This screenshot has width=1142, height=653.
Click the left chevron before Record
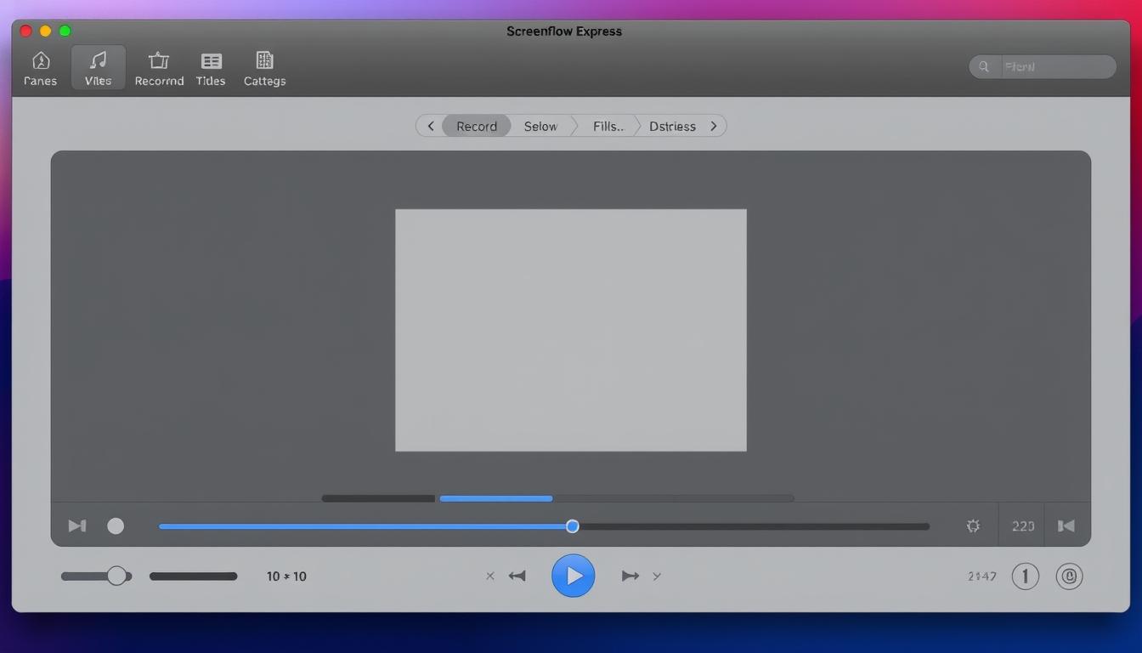tap(431, 126)
